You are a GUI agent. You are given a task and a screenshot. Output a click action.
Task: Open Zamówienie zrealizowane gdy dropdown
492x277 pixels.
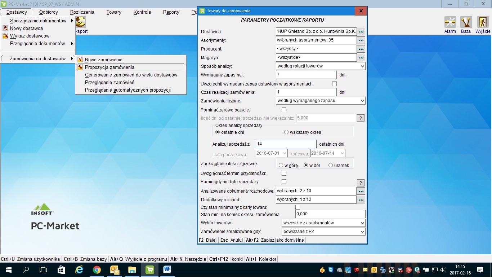[323, 232]
